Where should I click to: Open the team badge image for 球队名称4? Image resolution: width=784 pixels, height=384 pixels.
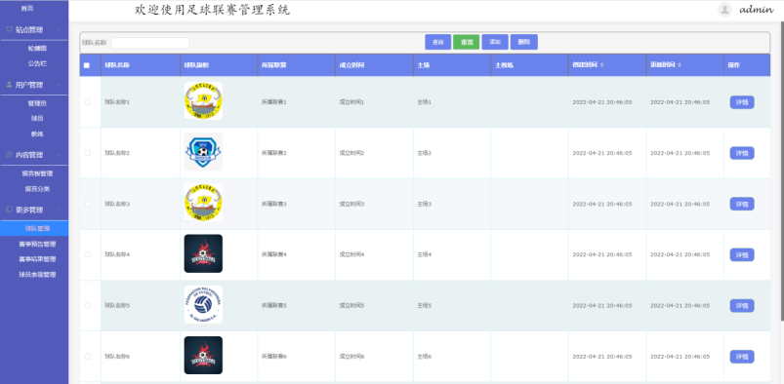[203, 253]
